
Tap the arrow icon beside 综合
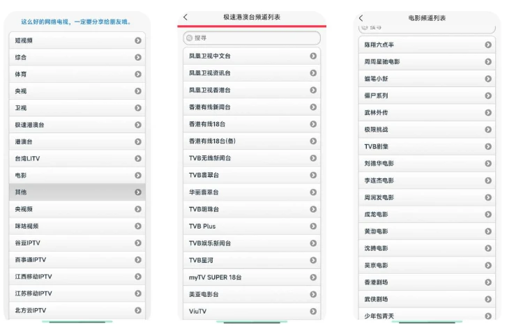pyautogui.click(x=138, y=57)
